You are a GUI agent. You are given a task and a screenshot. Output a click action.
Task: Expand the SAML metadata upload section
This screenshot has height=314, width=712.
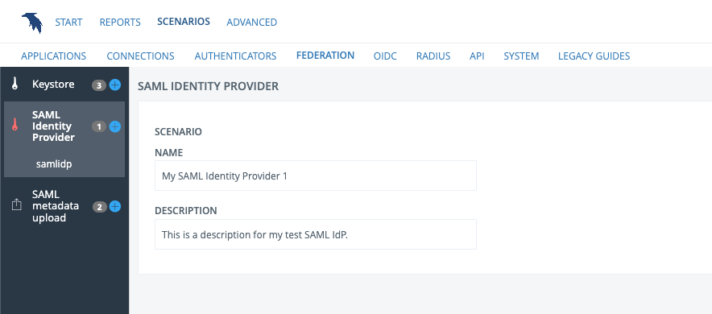tap(56, 206)
